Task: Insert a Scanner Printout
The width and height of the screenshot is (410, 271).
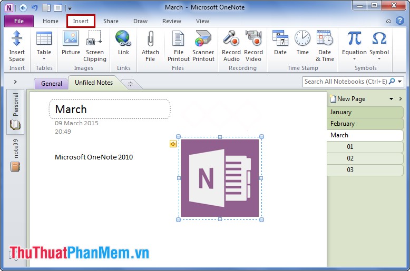Action: 203,46
